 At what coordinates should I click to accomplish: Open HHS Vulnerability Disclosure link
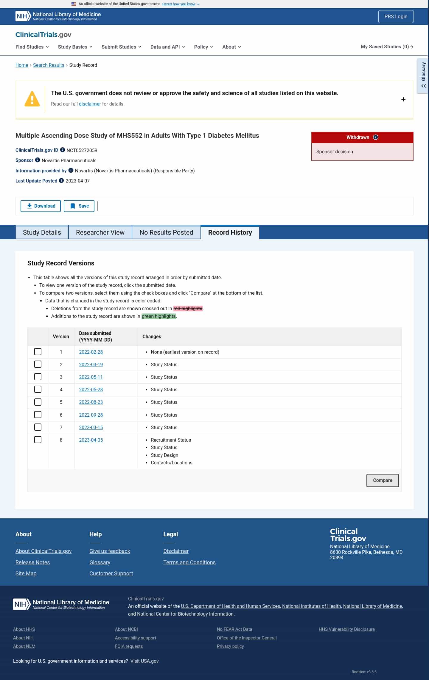(x=347, y=629)
